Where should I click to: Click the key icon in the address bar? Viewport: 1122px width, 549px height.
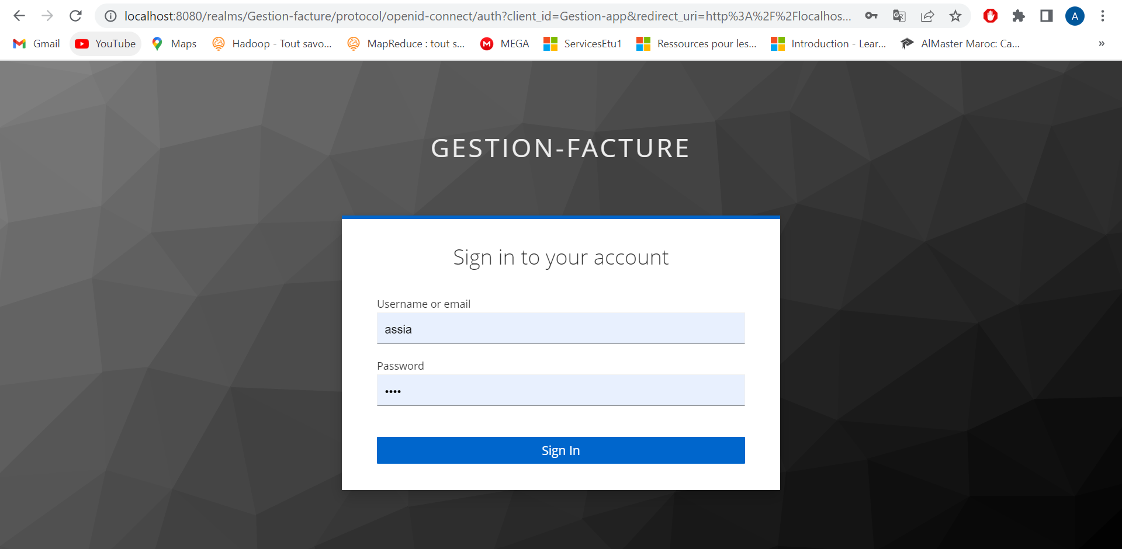871,16
